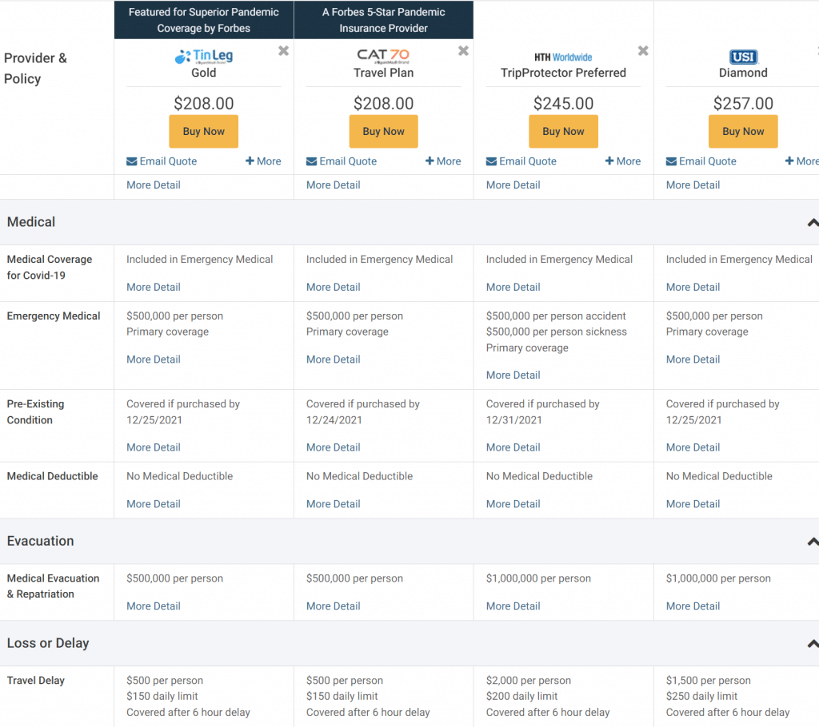Remove HTH Worldwide TripProtector Preferred column
Image resolution: width=819 pixels, height=727 pixels.
(x=643, y=50)
